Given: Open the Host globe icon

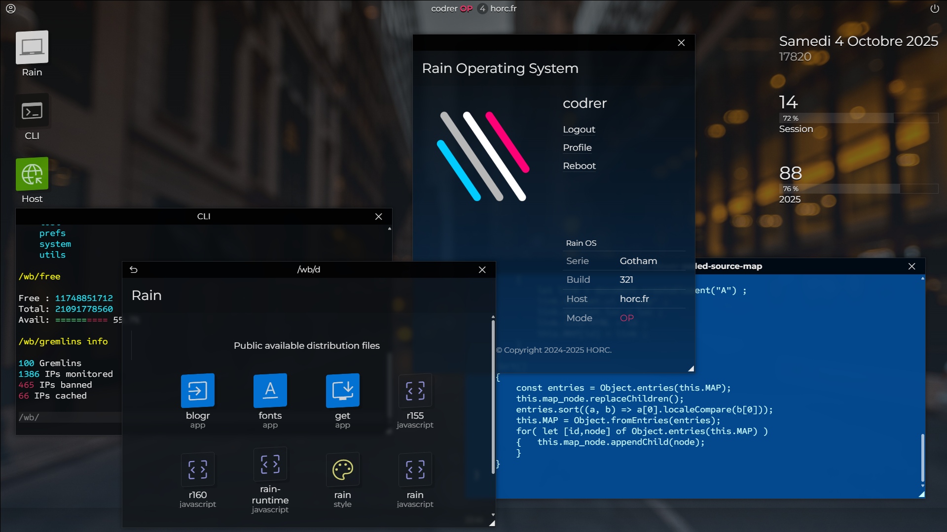Looking at the screenshot, I should click(32, 174).
